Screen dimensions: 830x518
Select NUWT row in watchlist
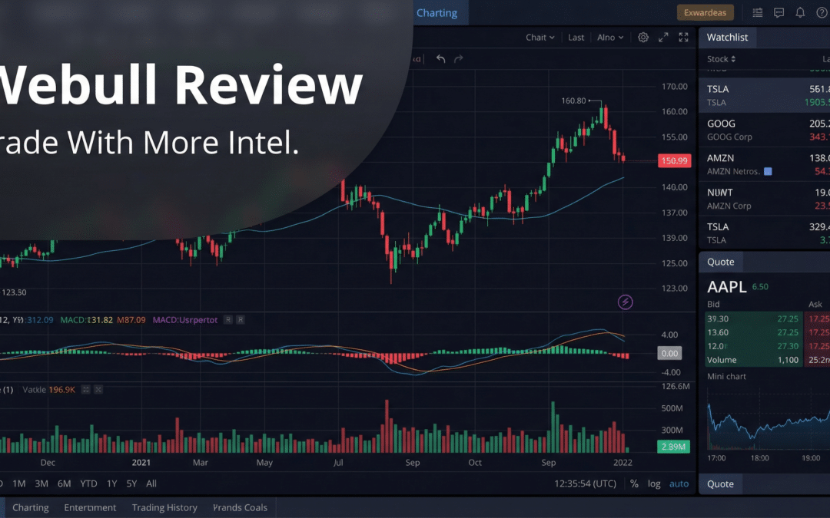pos(765,199)
